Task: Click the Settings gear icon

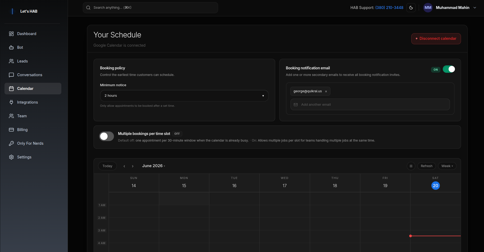Action: coord(11,157)
